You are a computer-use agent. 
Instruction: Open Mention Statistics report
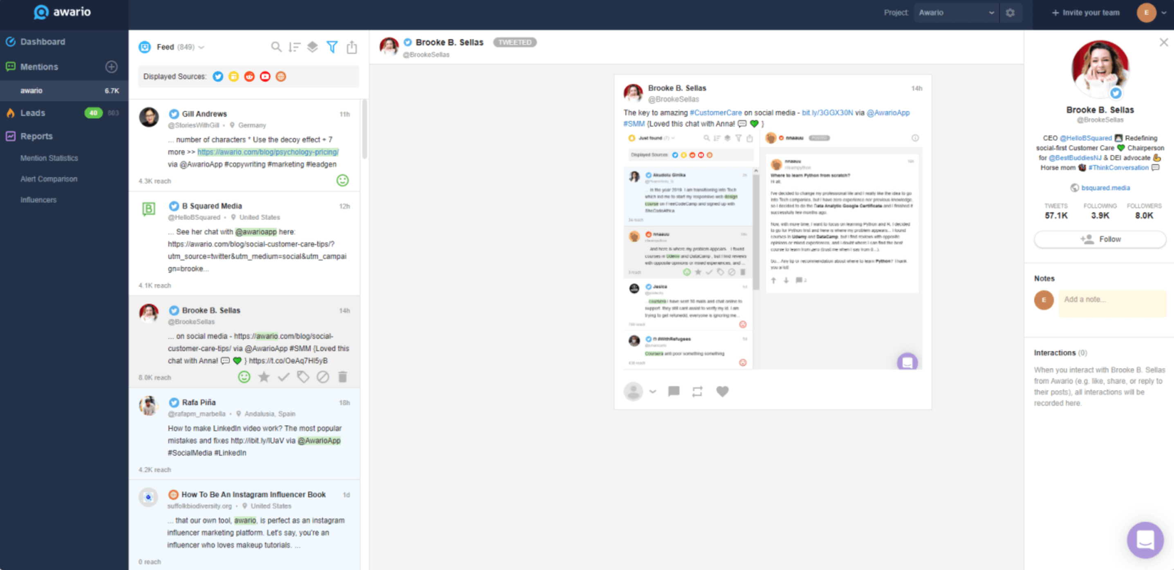[x=49, y=158]
